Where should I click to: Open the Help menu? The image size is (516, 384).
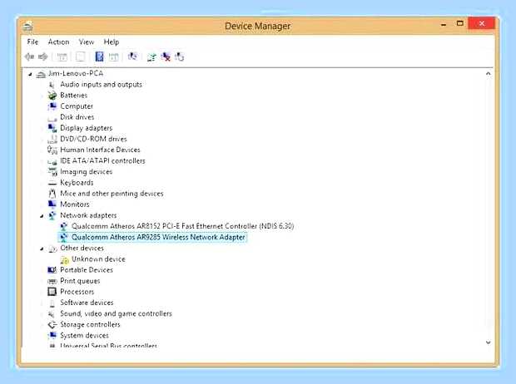(x=112, y=42)
